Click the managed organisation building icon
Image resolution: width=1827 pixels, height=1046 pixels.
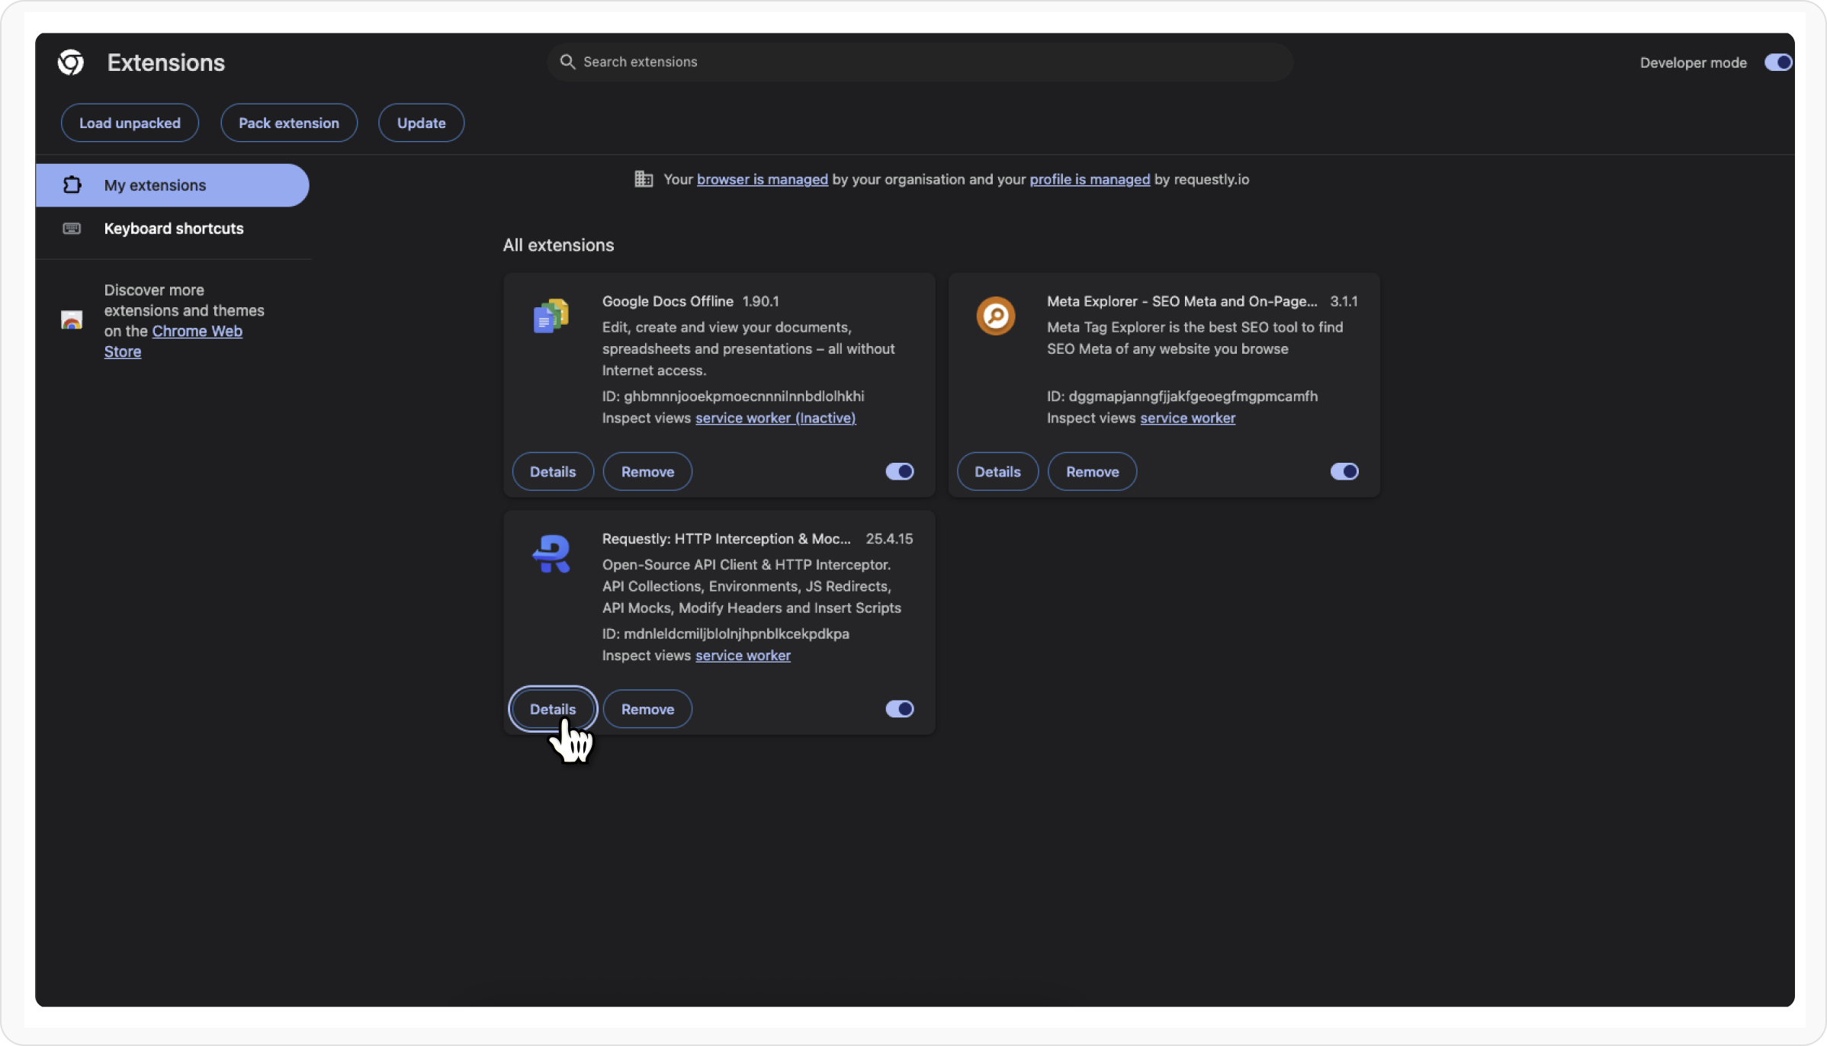pos(644,179)
